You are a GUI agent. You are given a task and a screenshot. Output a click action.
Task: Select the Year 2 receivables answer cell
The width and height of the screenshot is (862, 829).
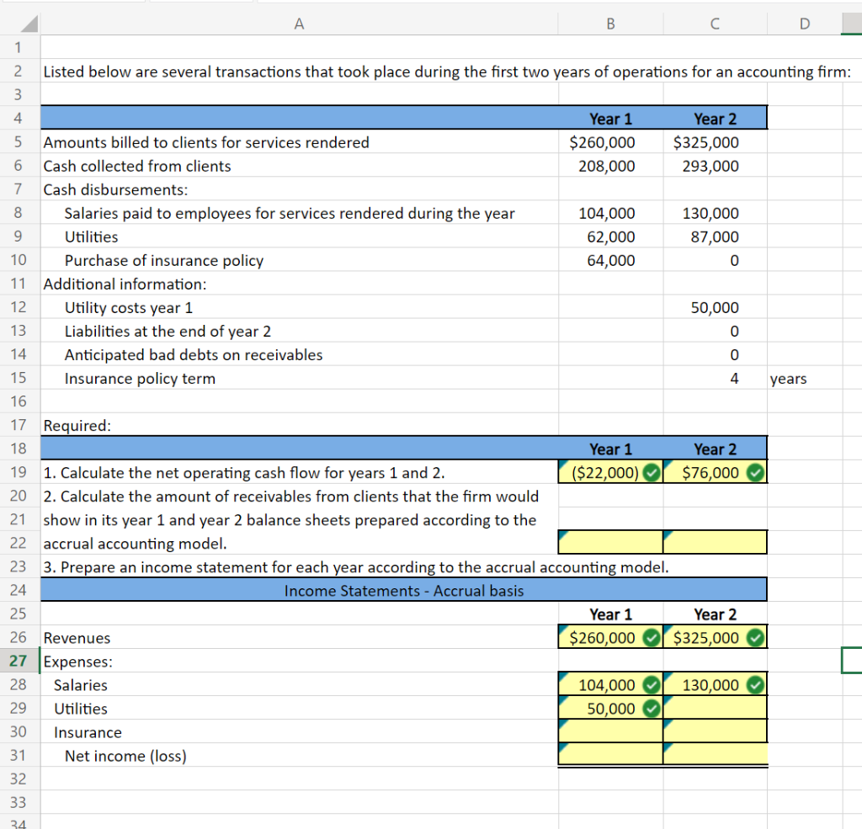coord(715,542)
